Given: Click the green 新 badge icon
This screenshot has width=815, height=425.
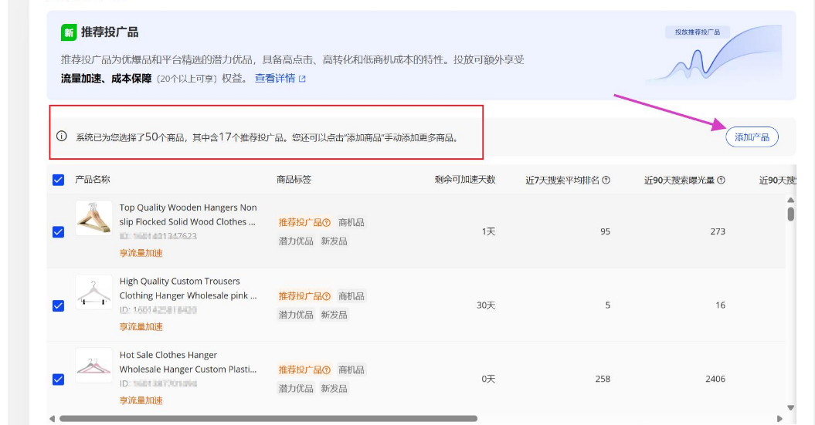Looking at the screenshot, I should pyautogui.click(x=69, y=32).
